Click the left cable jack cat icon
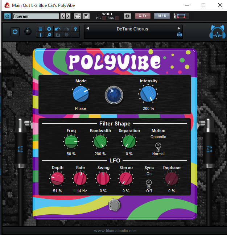The image size is (227, 235). click(21, 149)
